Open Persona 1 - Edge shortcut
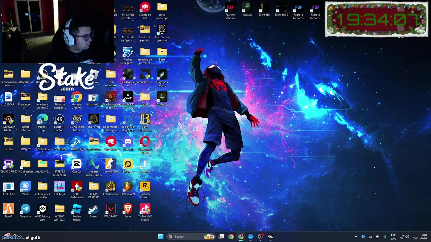 [x=42, y=119]
